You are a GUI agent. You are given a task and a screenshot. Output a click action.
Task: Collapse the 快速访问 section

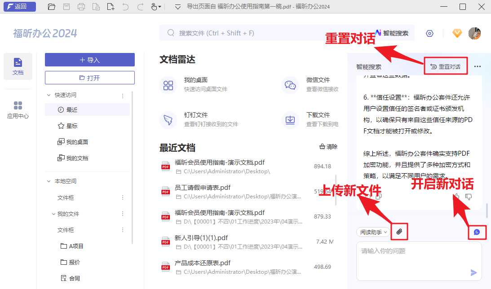[49, 95]
